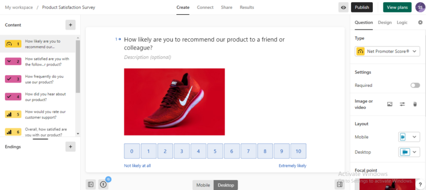
Task: Switch preview to Desktop view
Action: pos(226,185)
